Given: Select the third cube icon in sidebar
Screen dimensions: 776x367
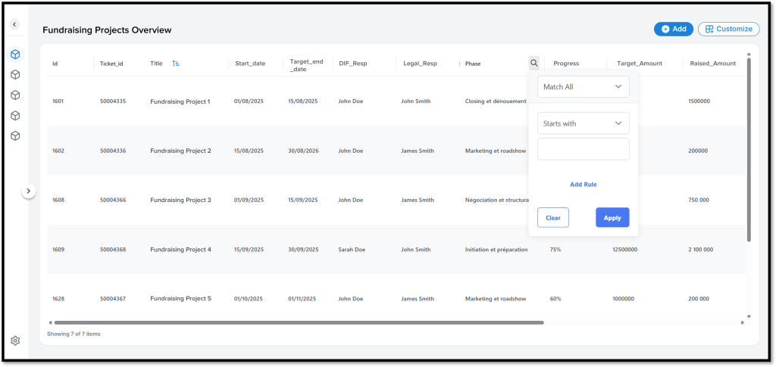Looking at the screenshot, I should point(15,95).
